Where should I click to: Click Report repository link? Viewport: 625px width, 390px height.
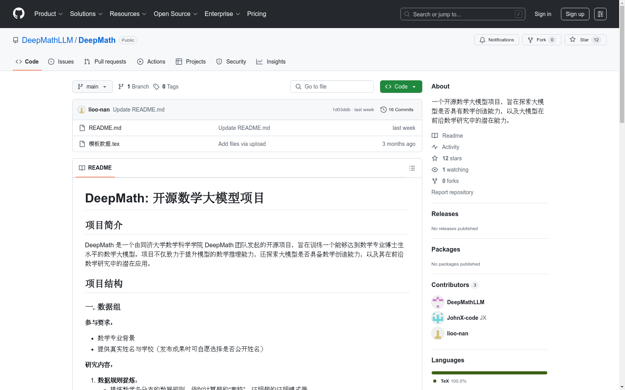452,192
